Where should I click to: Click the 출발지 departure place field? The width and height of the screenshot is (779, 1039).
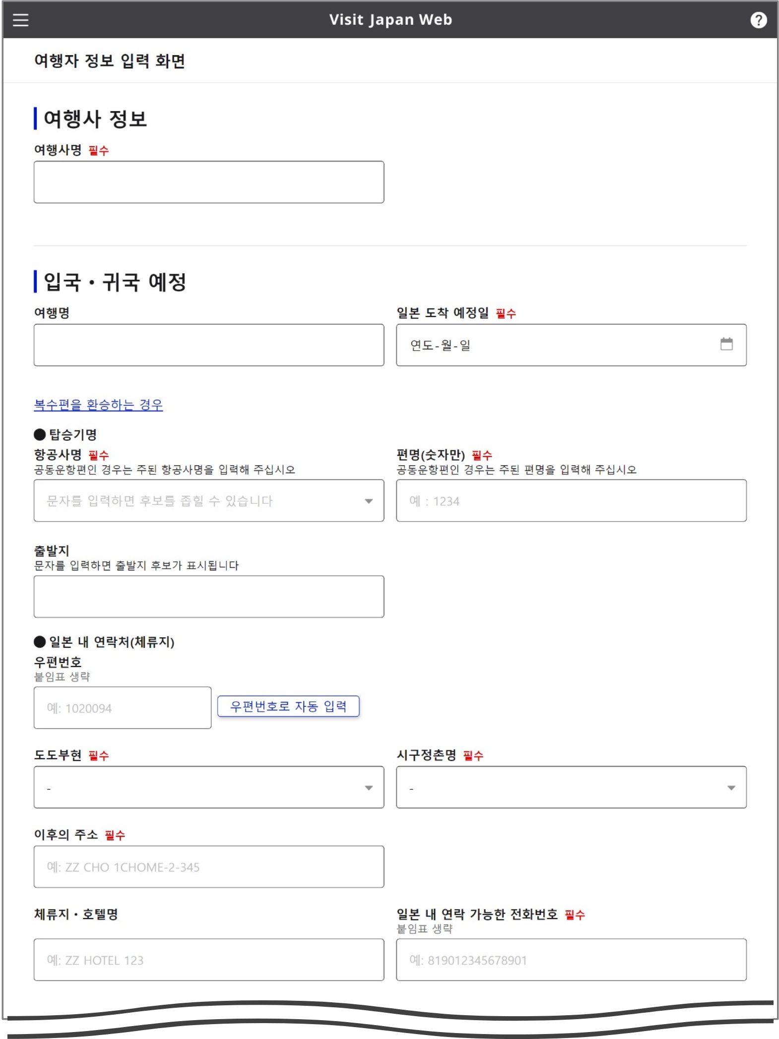pyautogui.click(x=208, y=597)
